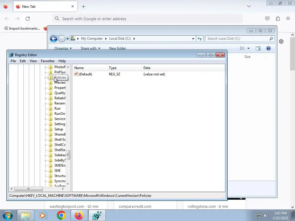Click the Explorer change view icon
This screenshot has height=221, width=295.
(242, 48)
